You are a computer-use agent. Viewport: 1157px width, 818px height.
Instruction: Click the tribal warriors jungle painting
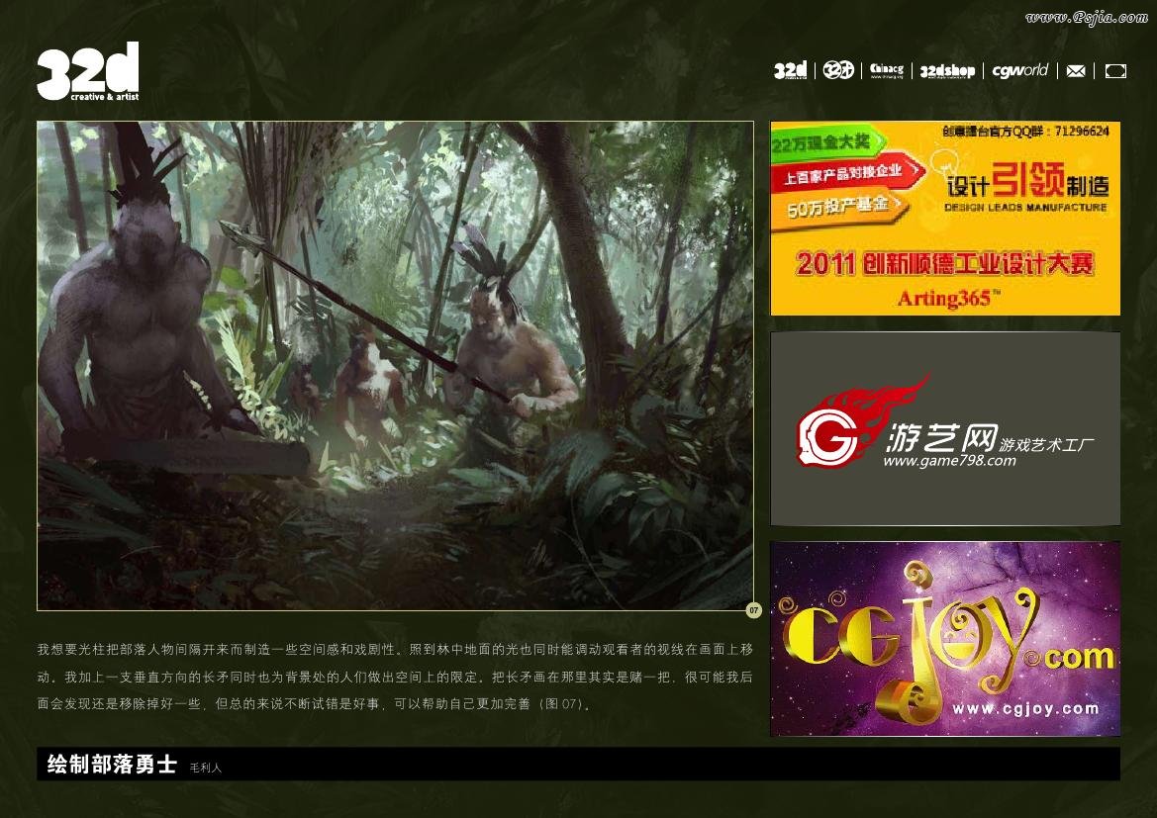(396, 366)
